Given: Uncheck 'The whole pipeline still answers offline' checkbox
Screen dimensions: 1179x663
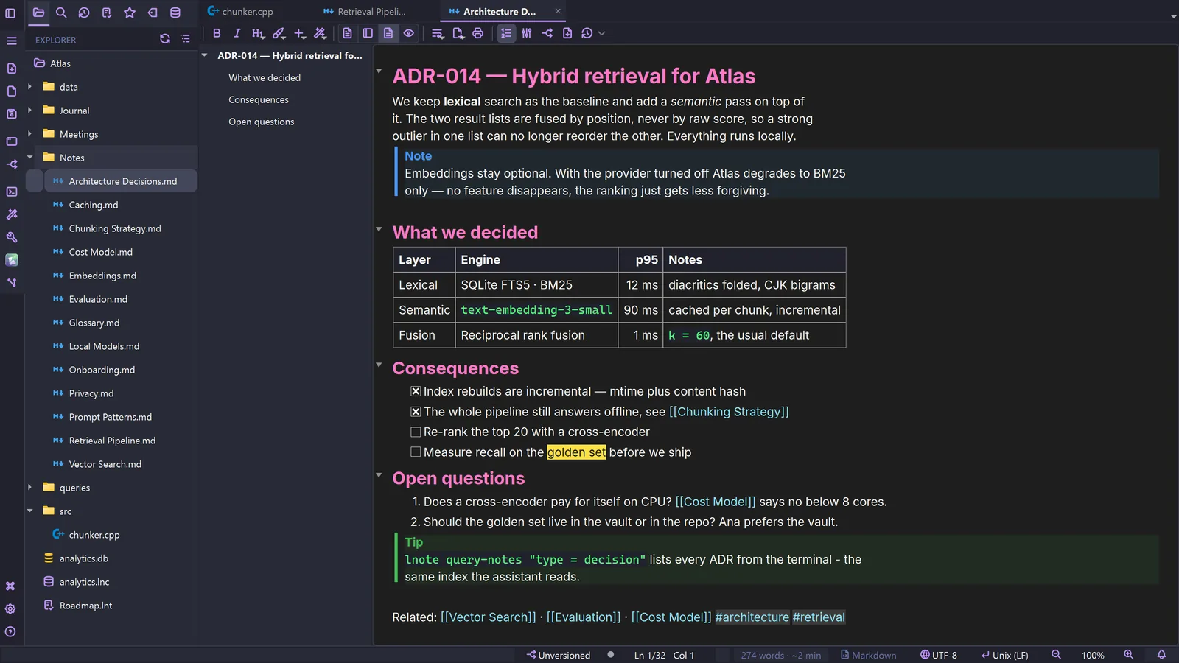Looking at the screenshot, I should pos(416,412).
